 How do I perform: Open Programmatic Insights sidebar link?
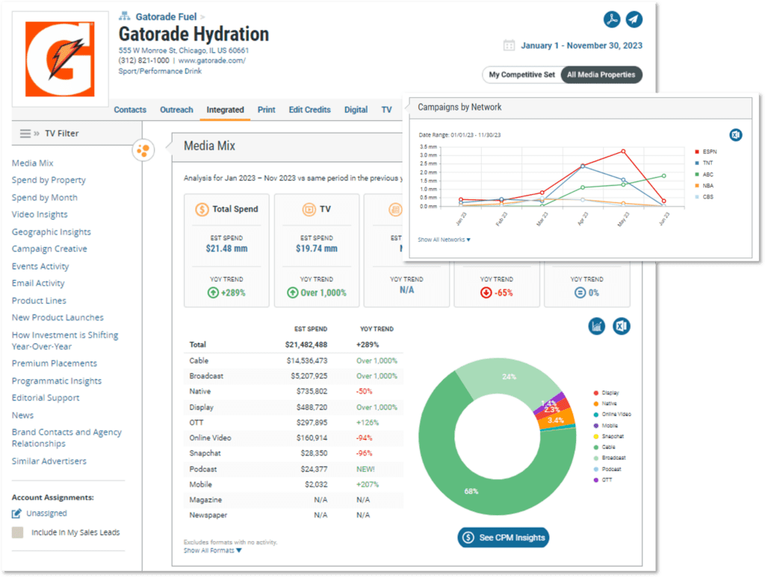point(57,381)
